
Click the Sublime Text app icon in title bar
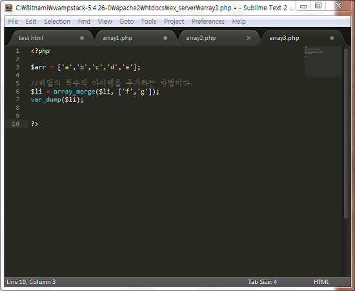click(8, 8)
